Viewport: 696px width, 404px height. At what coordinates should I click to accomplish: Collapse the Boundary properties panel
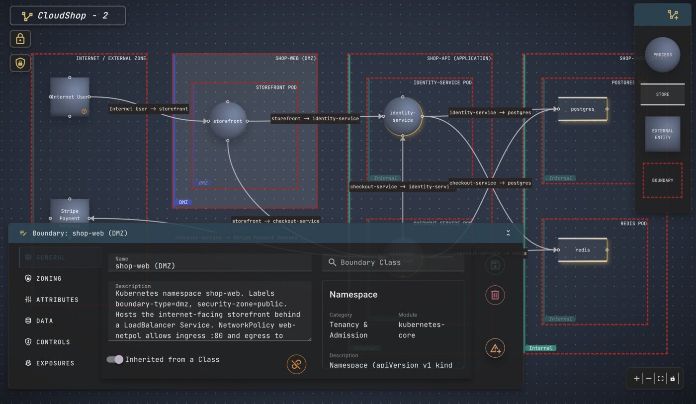[x=509, y=233]
